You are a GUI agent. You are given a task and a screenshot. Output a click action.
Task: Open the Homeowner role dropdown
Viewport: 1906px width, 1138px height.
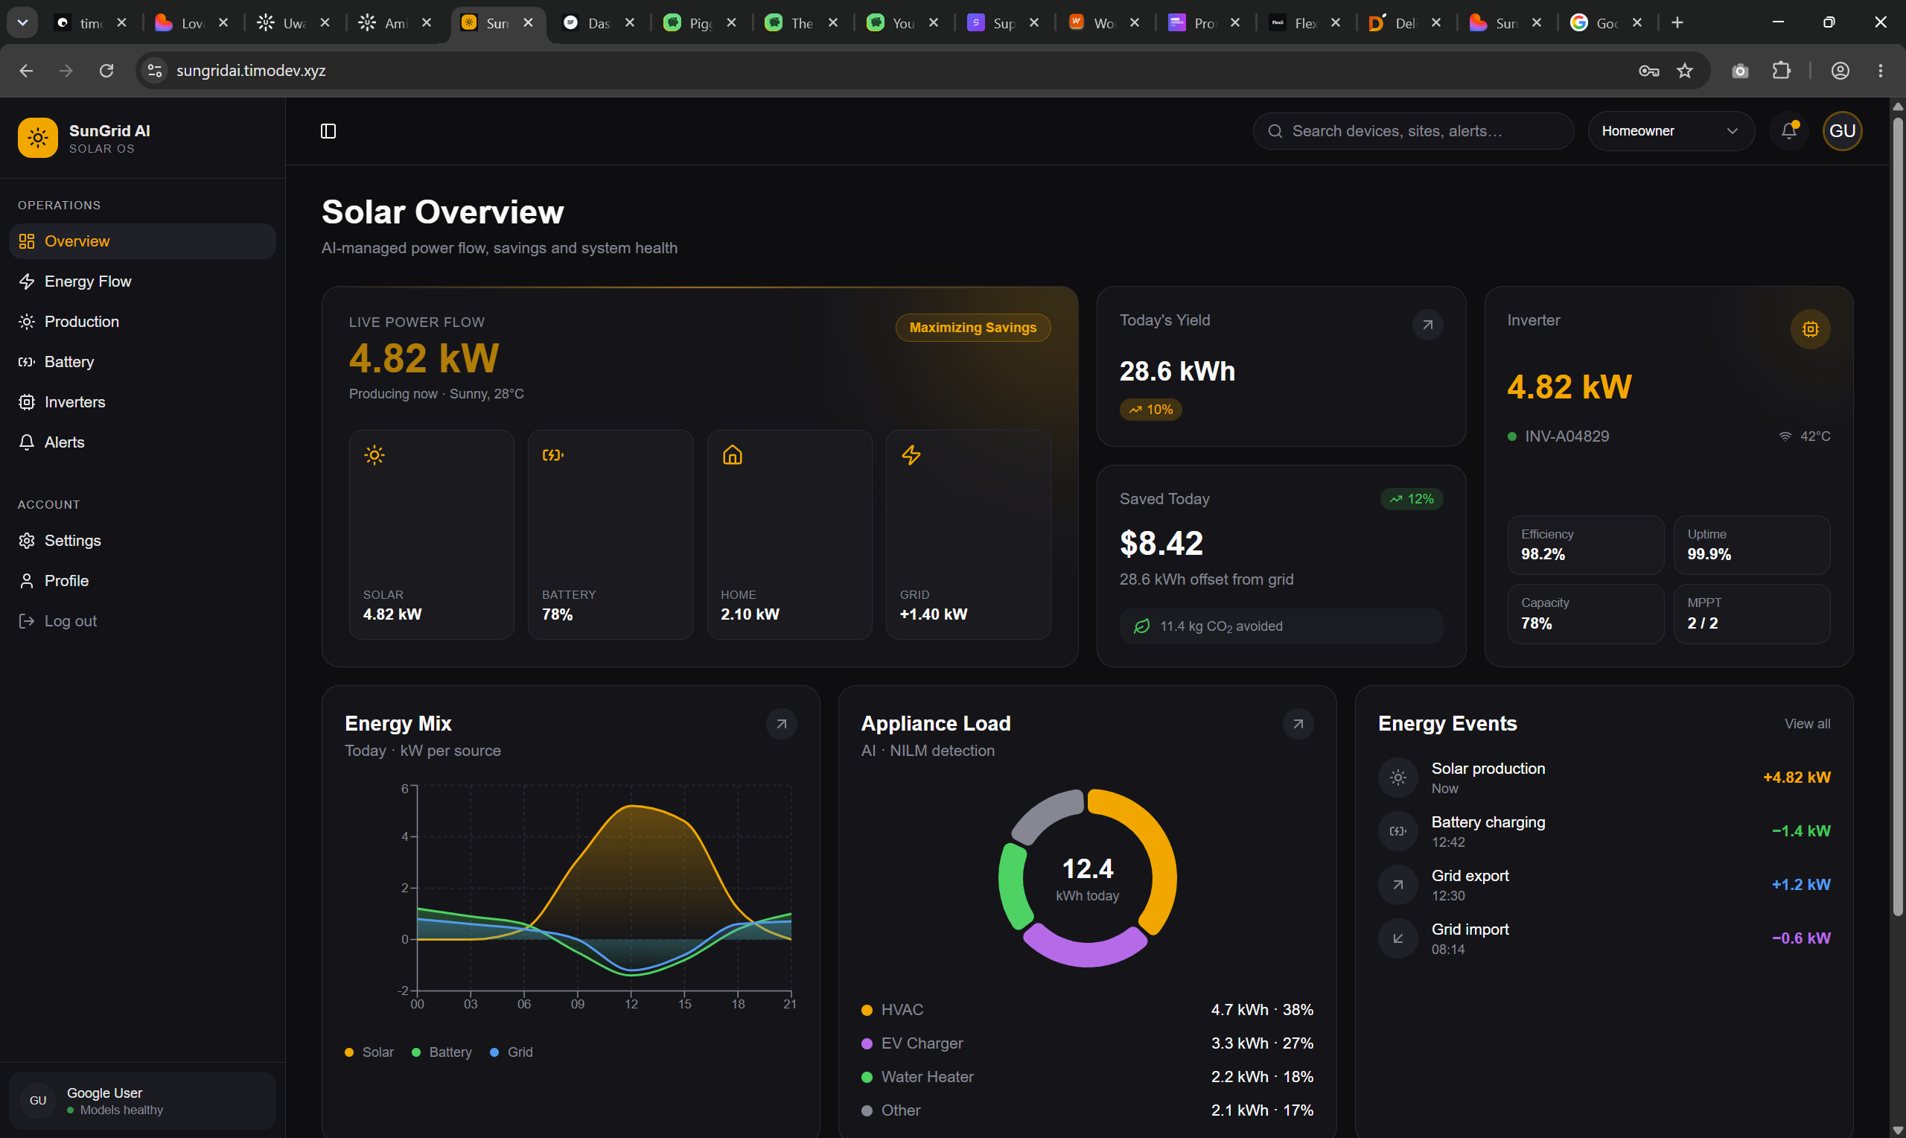(1670, 131)
